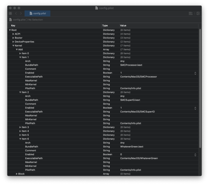Select Contents/MacOS/WhateverGreen value
This screenshot has height=185, width=209.
point(139,158)
